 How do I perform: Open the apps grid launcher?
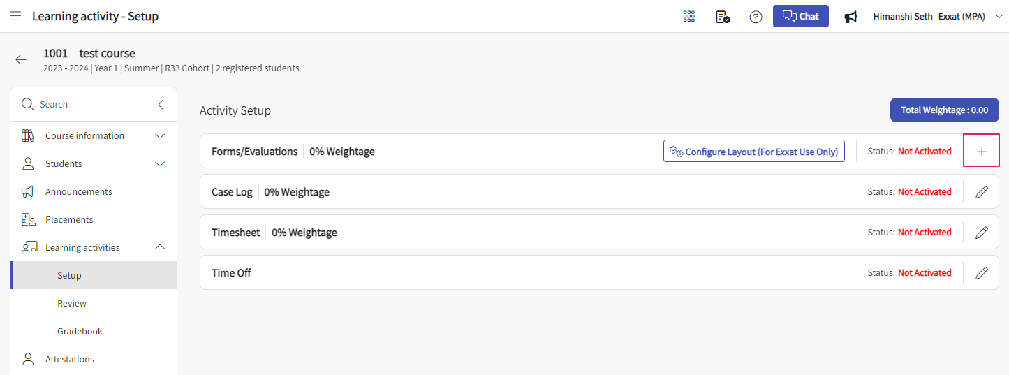pyautogui.click(x=689, y=16)
